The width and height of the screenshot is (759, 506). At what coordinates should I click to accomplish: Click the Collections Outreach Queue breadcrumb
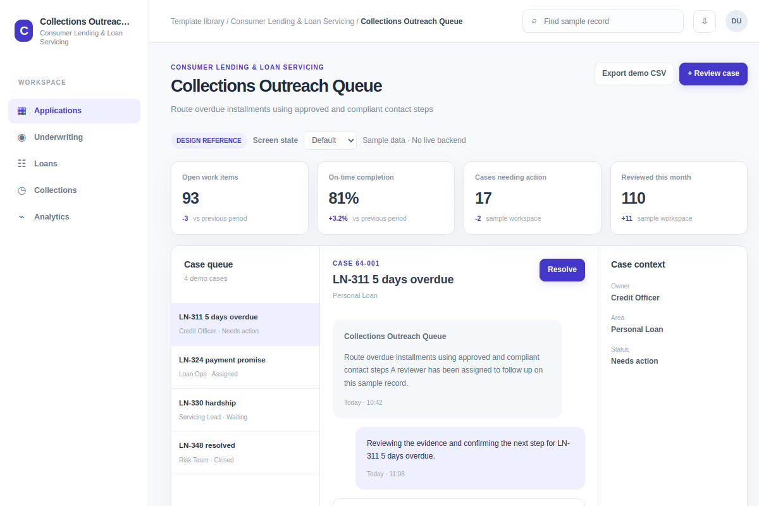412,22
